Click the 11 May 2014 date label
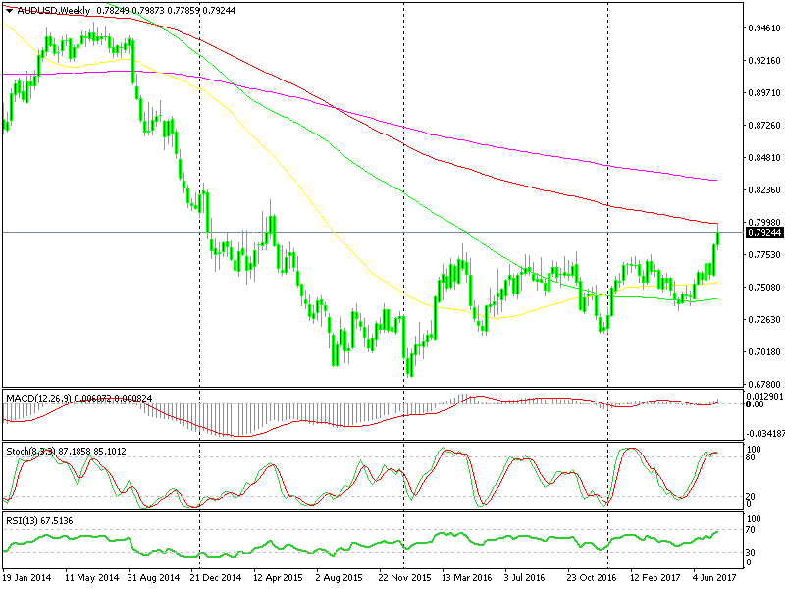Image resolution: width=785 pixels, height=589 pixels. pyautogui.click(x=92, y=578)
